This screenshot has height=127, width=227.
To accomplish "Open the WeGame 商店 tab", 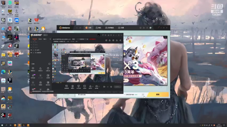I will point(98,28).
